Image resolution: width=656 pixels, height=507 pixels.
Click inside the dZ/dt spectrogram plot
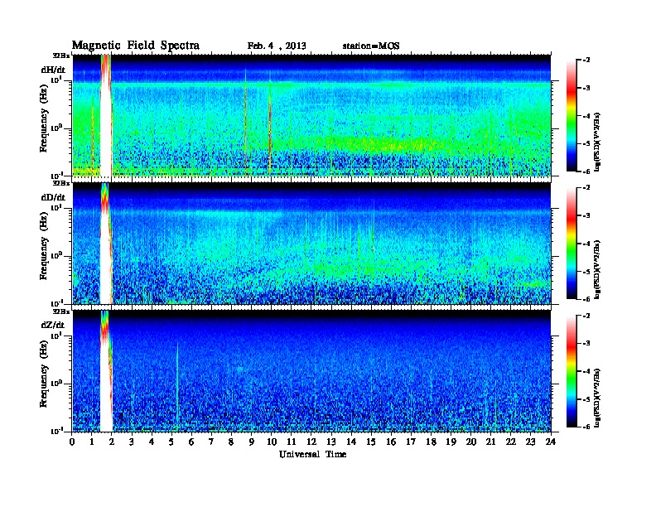(x=311, y=371)
